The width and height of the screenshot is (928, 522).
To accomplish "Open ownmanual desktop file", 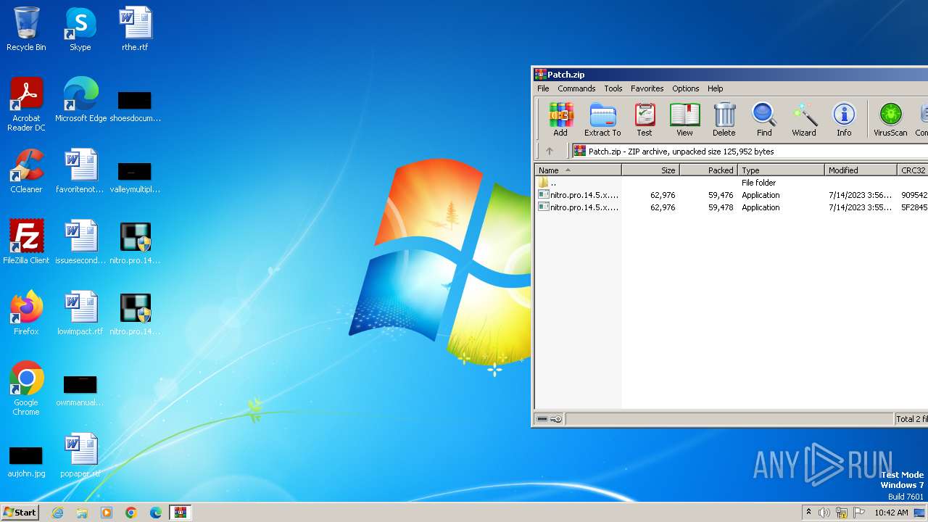I will (80, 391).
